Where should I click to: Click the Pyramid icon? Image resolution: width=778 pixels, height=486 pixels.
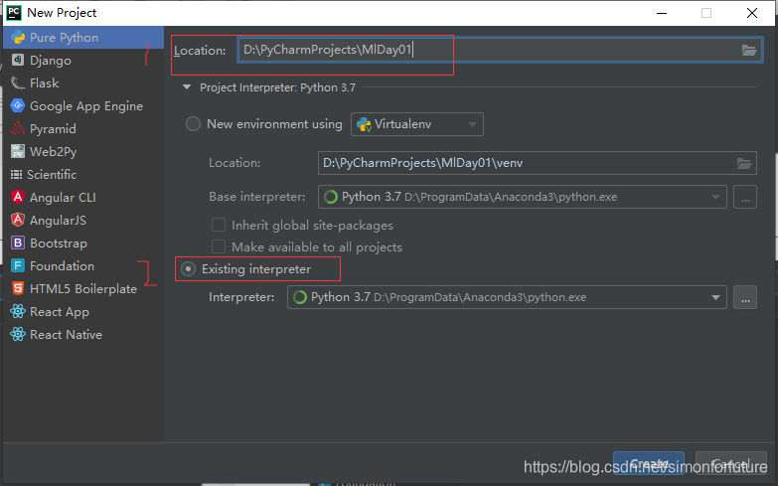click(18, 128)
